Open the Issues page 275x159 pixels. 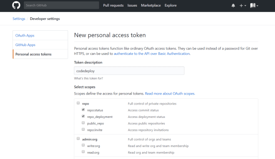[132, 5]
